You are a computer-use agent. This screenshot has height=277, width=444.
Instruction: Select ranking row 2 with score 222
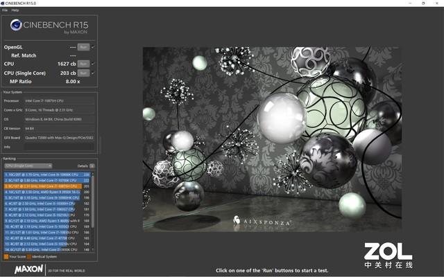point(47,180)
